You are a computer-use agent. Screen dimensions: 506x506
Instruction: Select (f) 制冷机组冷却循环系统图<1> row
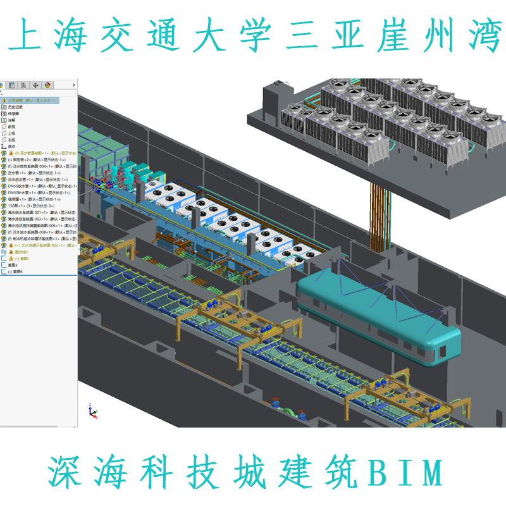[39, 239]
